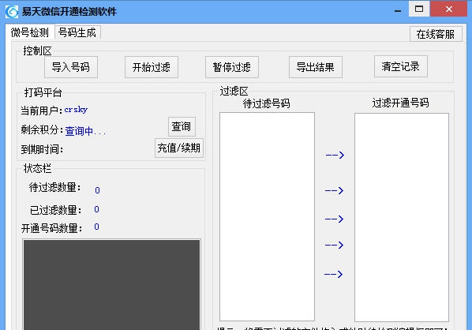Click the 查询中... points status text

pos(85,131)
